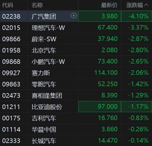
Task: Click price 114.100
Action: tap(106, 73)
